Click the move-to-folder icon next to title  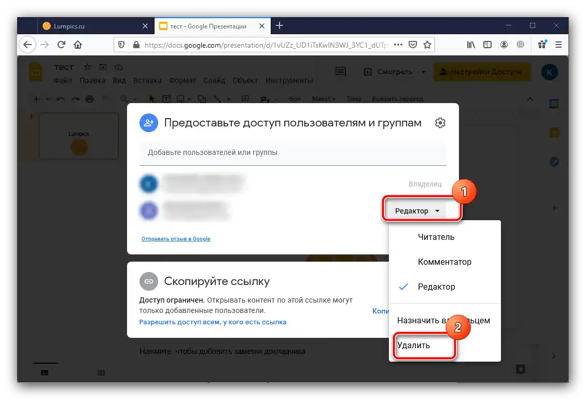(103, 67)
